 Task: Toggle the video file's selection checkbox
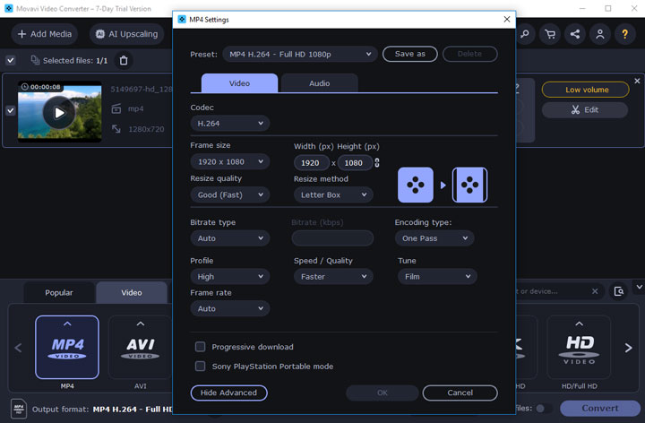tap(11, 110)
